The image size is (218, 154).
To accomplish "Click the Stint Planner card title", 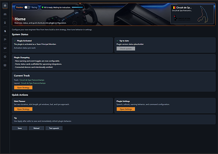I will point(20,101).
